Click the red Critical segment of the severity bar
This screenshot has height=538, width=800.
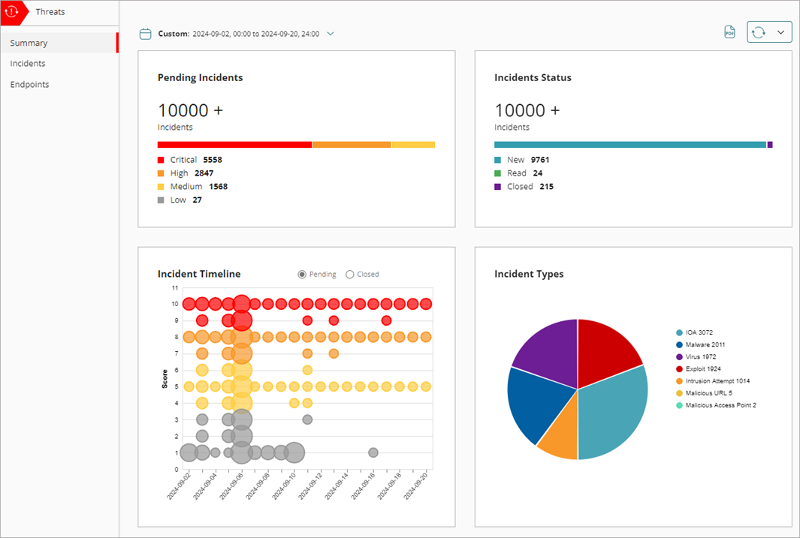[x=233, y=144]
